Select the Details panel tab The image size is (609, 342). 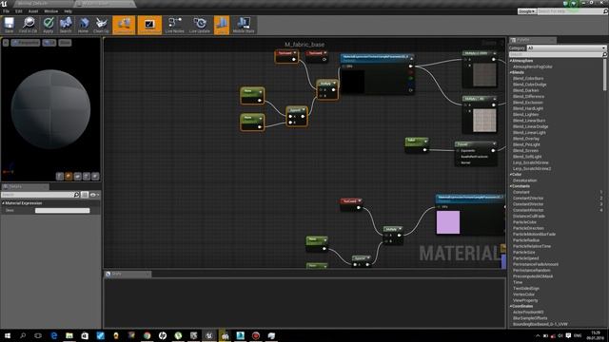tap(25, 186)
